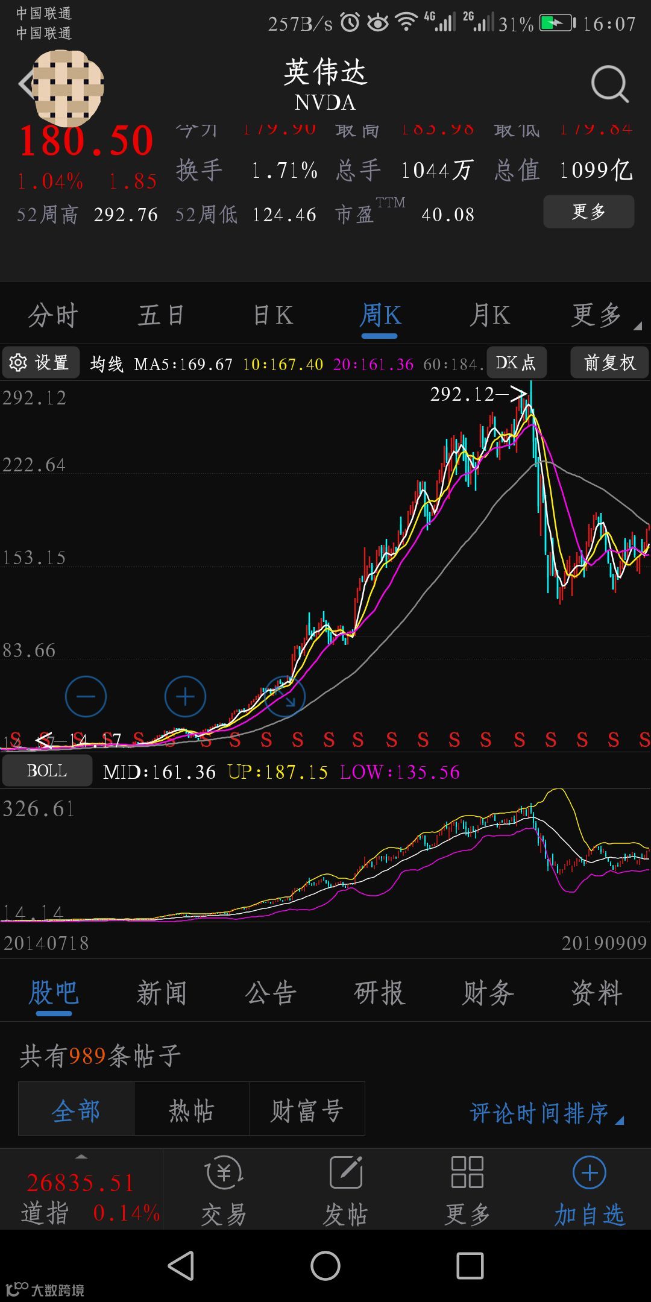Open the 更多 grid icon in bottom bar

coord(467,1190)
